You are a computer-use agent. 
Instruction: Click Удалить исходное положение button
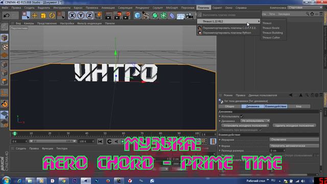click(x=294, y=126)
